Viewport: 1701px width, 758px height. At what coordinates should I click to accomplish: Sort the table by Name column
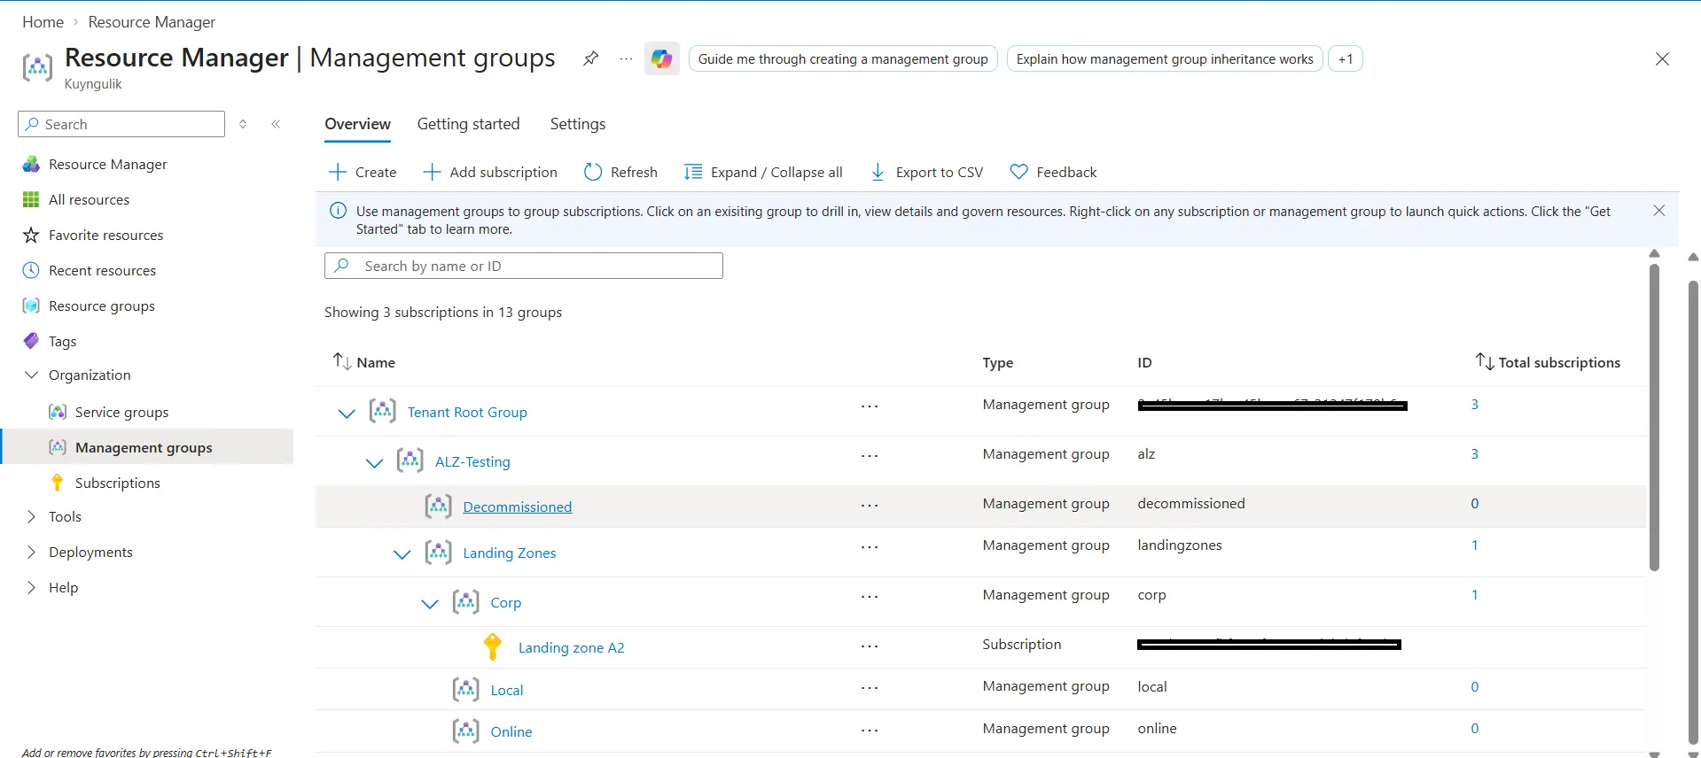click(363, 362)
